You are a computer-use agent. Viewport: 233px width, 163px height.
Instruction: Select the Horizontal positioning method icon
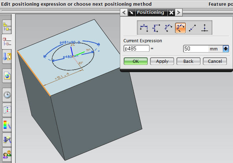[x=144, y=28]
